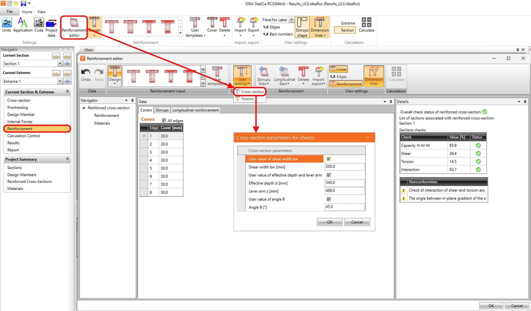
Task: Open Fibre No Label dropdown
Action: [291, 20]
